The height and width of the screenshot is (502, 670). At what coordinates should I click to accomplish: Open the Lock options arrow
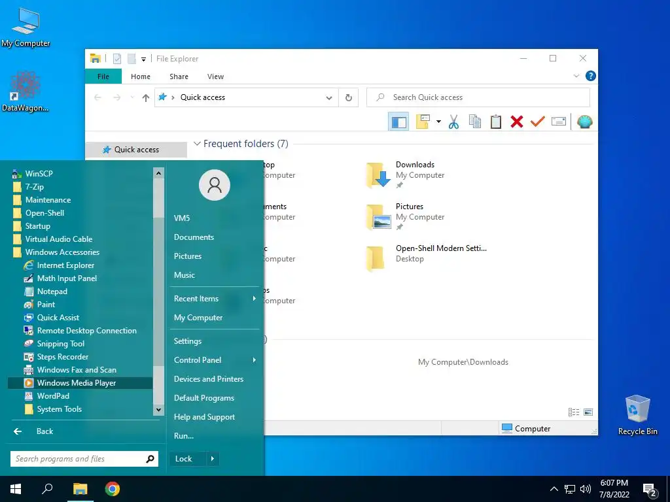pos(213,459)
